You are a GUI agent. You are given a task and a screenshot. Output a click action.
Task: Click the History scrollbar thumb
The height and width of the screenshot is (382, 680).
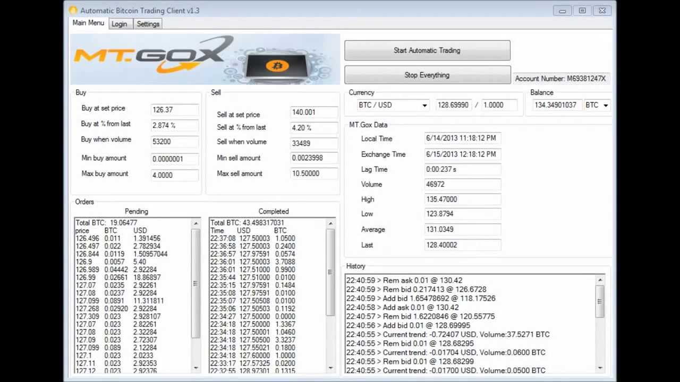pos(600,301)
